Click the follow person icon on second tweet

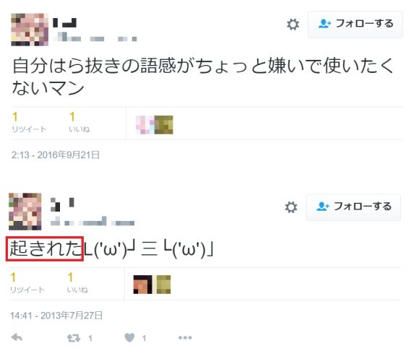[x=323, y=207]
